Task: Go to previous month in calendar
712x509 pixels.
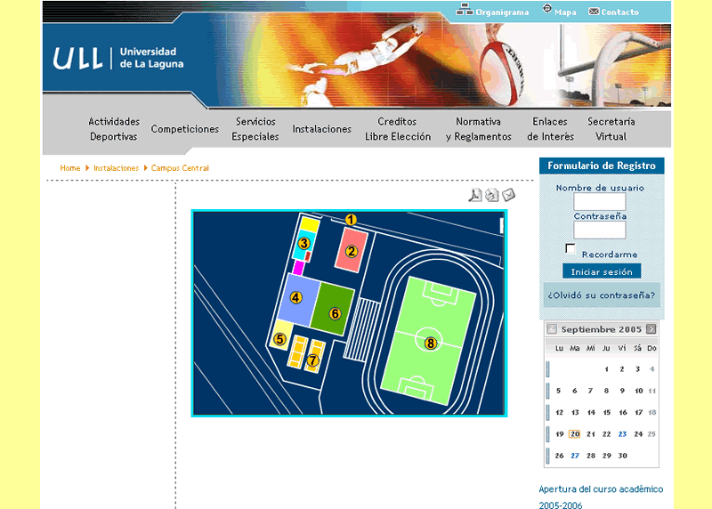Action: 552,329
